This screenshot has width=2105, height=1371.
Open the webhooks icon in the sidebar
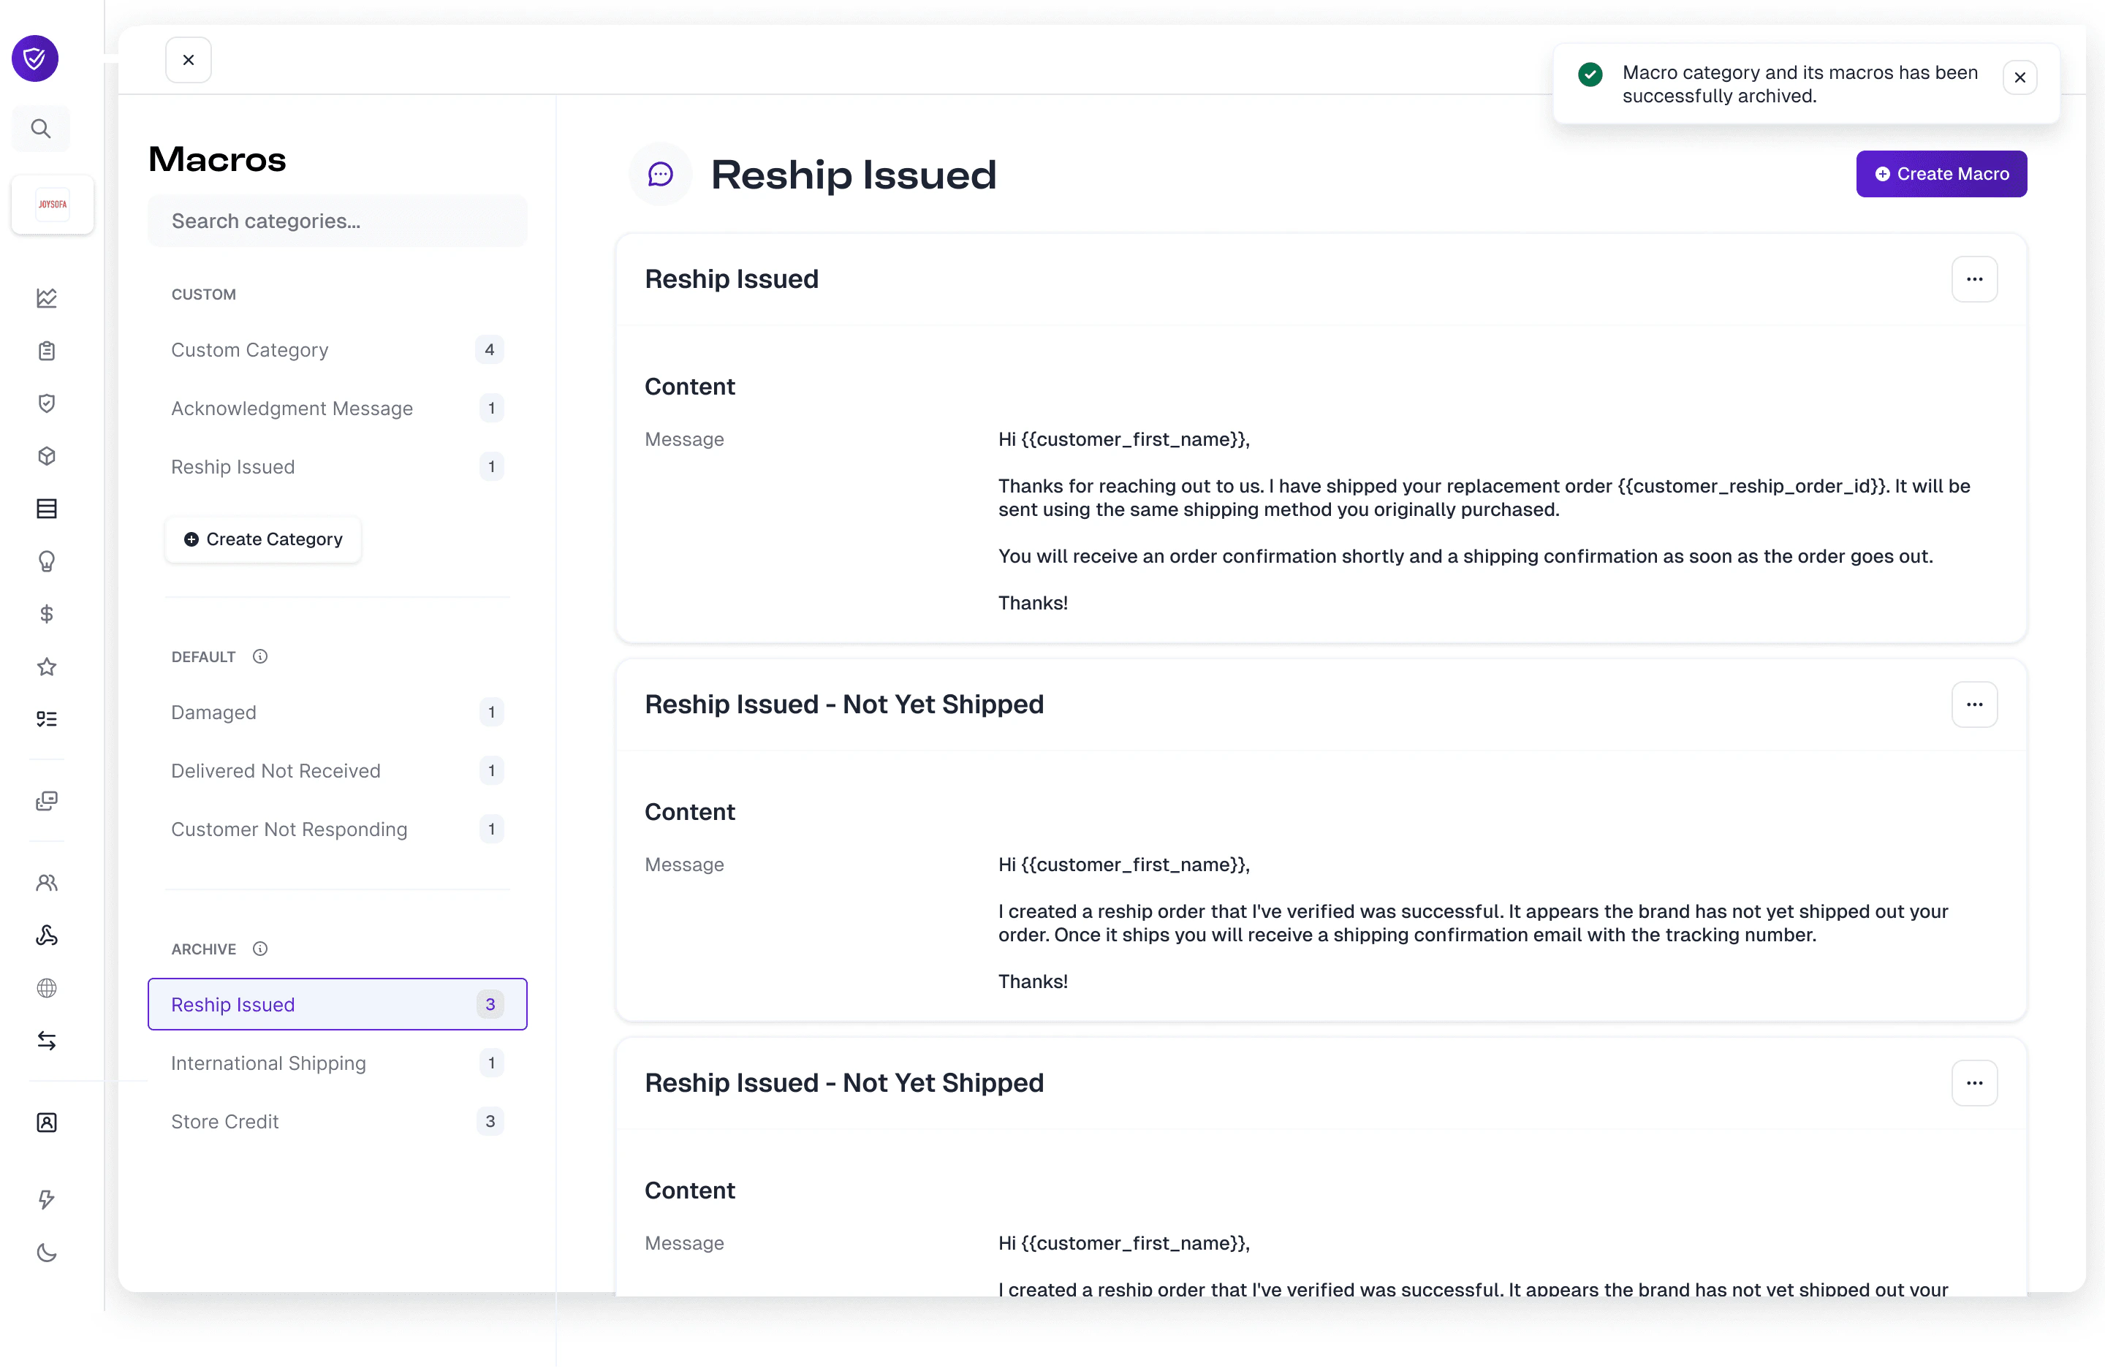(47, 936)
